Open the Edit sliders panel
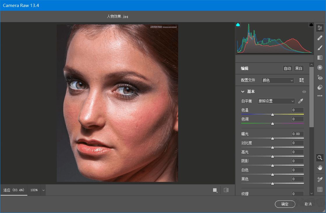Screen dimensions: 326x213 point(320,28)
